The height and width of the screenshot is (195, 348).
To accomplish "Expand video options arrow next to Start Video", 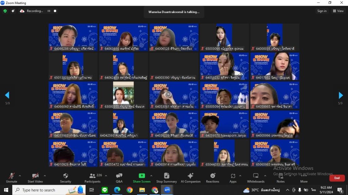I will pos(45,176).
